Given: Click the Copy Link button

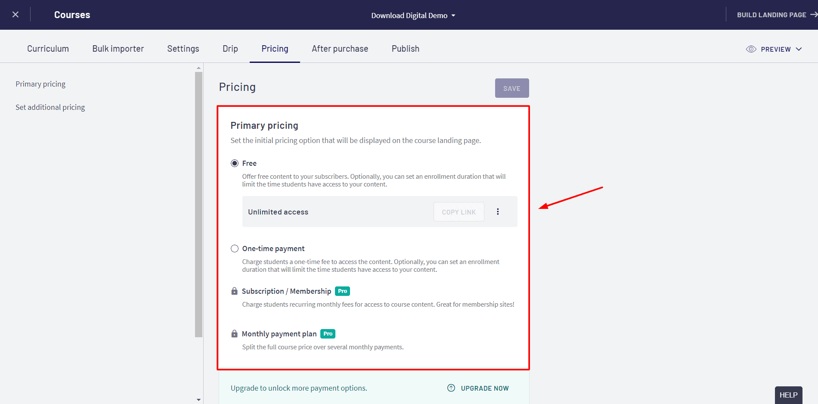Looking at the screenshot, I should pyautogui.click(x=459, y=212).
